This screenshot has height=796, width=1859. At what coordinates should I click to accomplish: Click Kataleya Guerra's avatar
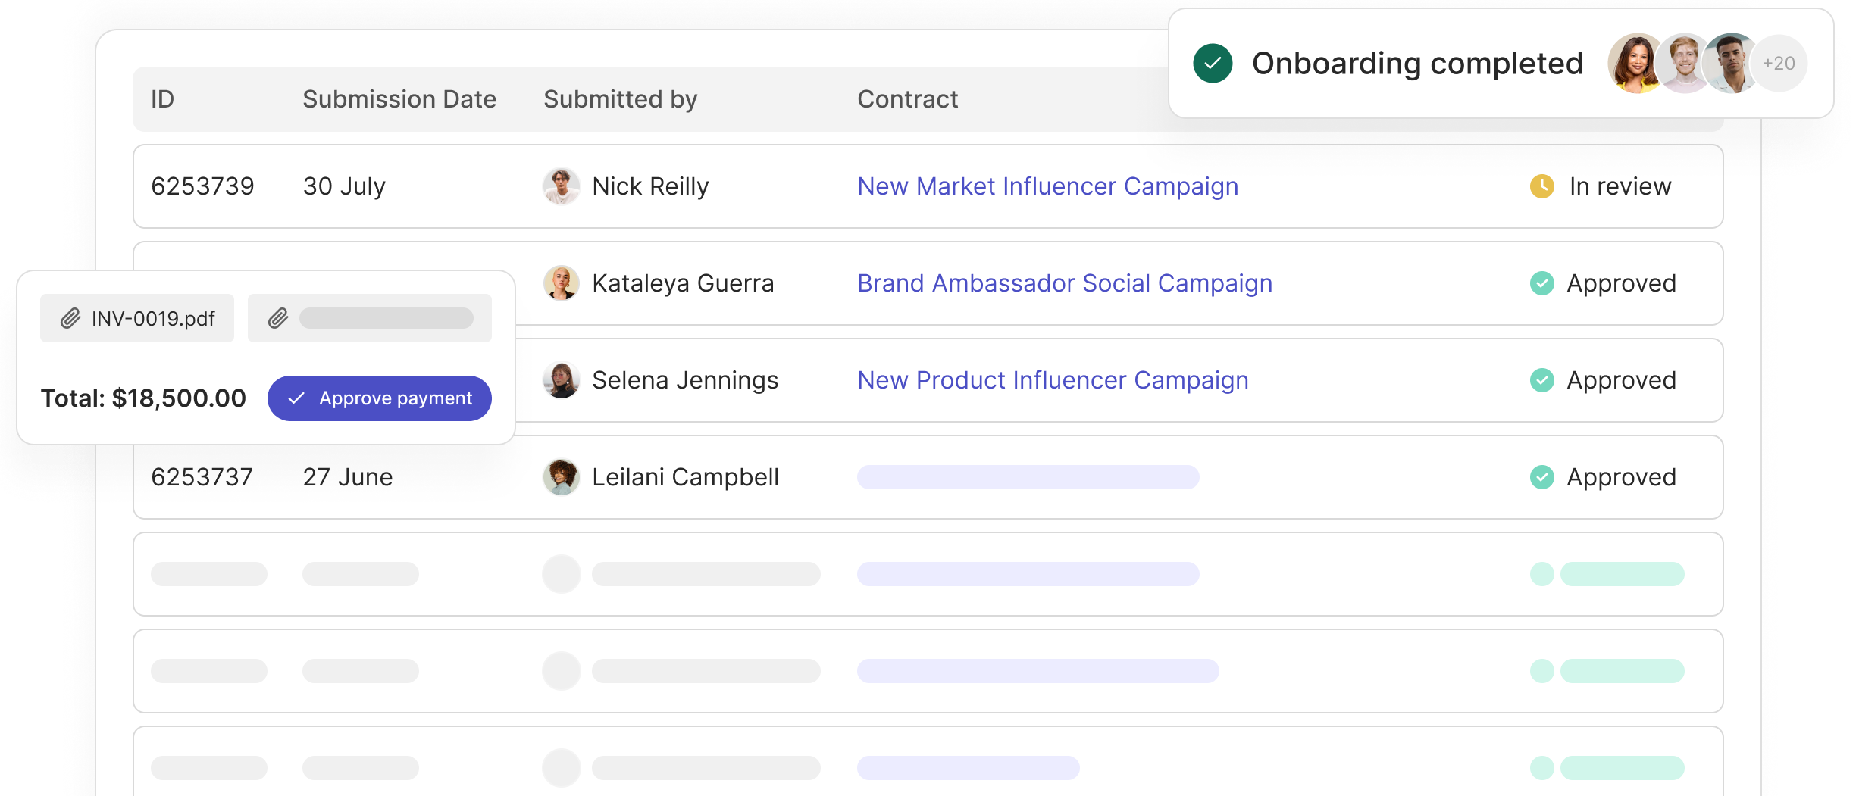pos(562,283)
